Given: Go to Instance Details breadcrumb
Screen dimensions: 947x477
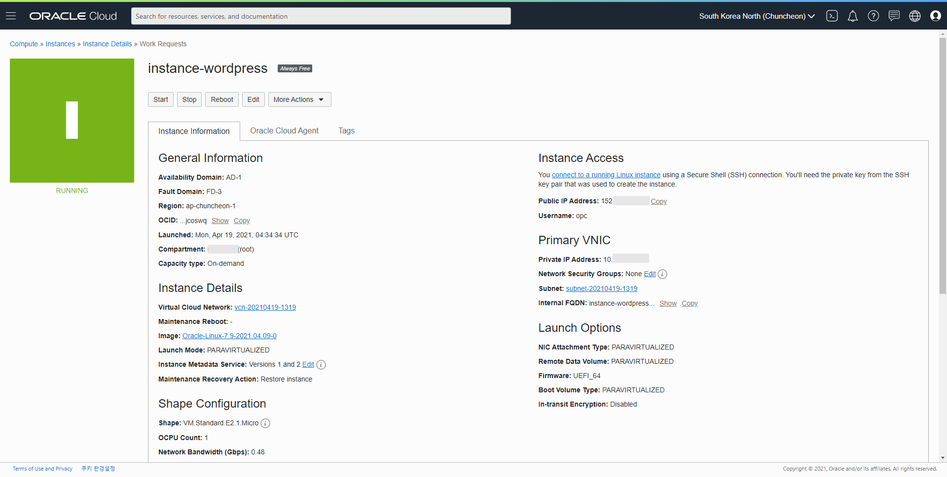Looking at the screenshot, I should click(108, 44).
